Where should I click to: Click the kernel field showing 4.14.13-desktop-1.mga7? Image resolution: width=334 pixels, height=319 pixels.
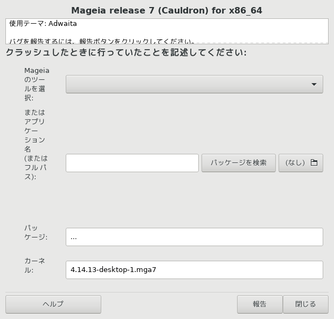pyautogui.click(x=194, y=270)
